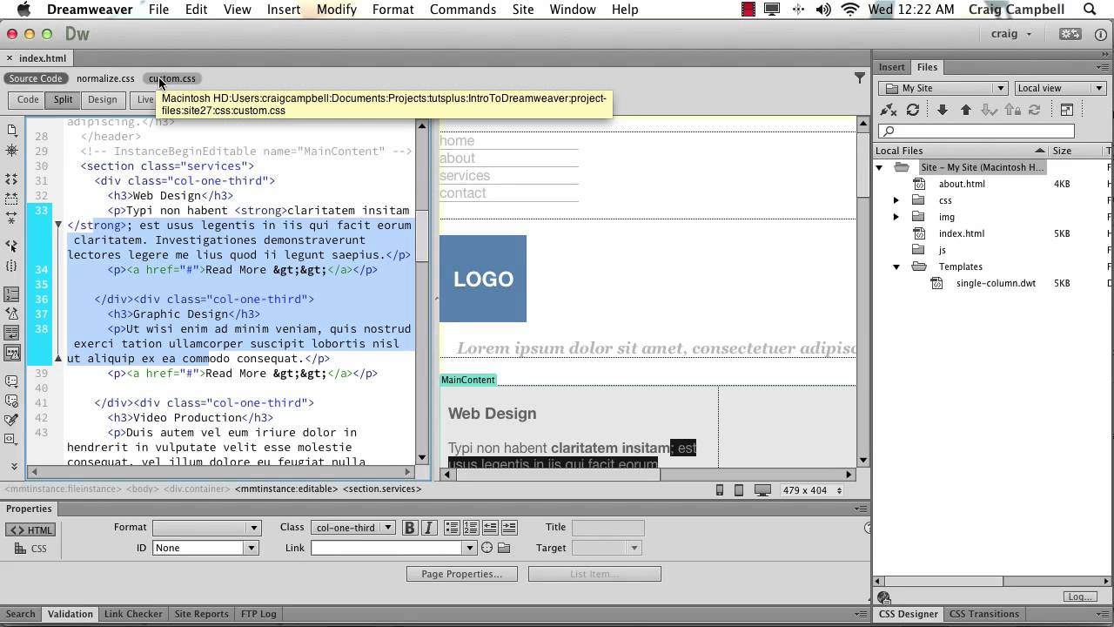Get files from remote server
The height and width of the screenshot is (627, 1114).
(x=942, y=110)
